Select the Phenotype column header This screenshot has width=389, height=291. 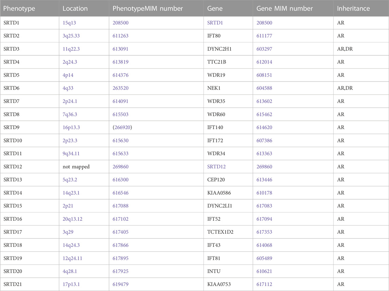click(30, 8)
